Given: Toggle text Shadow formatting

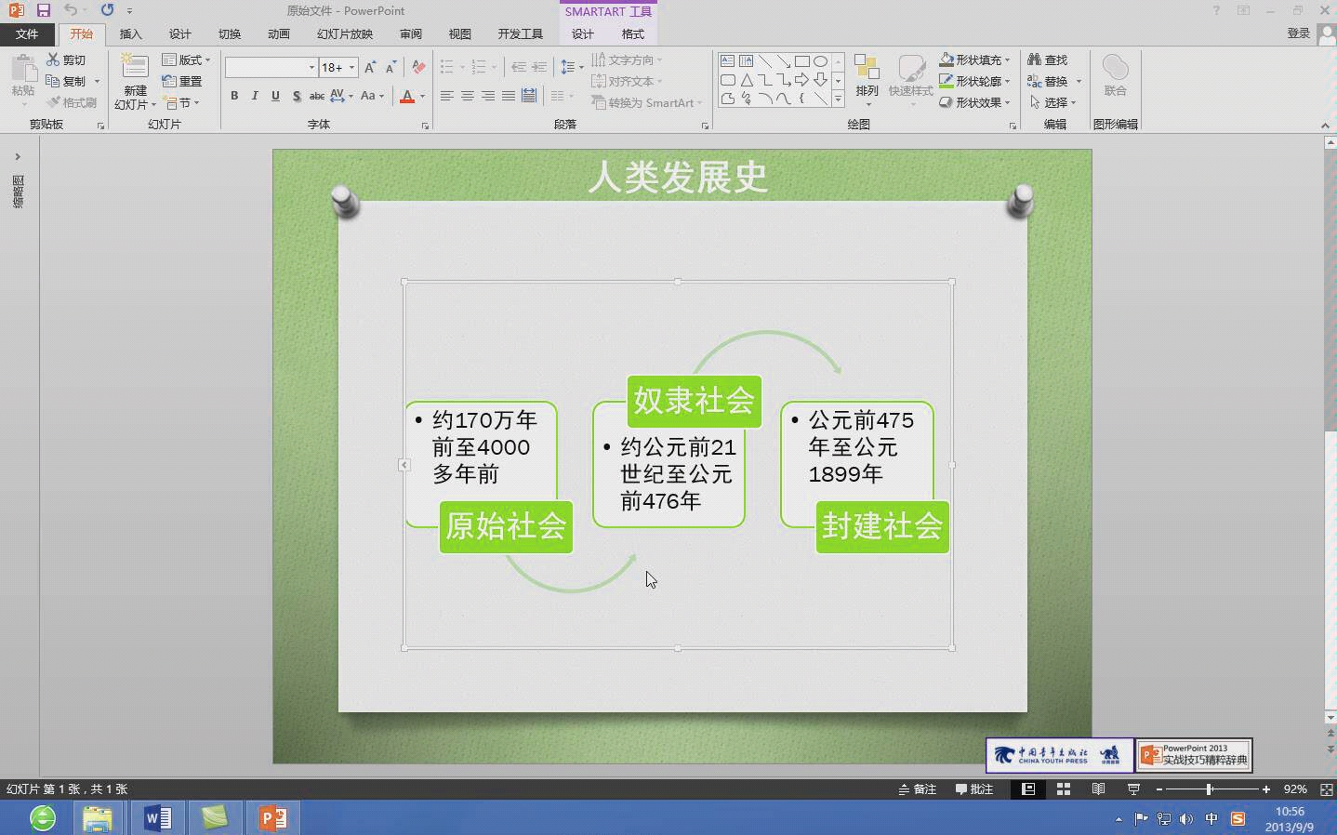Looking at the screenshot, I should point(296,96).
